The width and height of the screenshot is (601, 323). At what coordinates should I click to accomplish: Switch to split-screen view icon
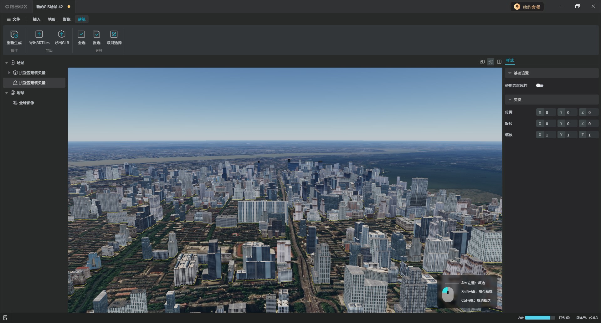click(499, 62)
